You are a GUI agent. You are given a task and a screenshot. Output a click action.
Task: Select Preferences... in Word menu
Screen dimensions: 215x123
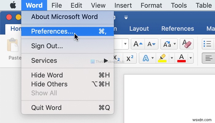coord(68,31)
